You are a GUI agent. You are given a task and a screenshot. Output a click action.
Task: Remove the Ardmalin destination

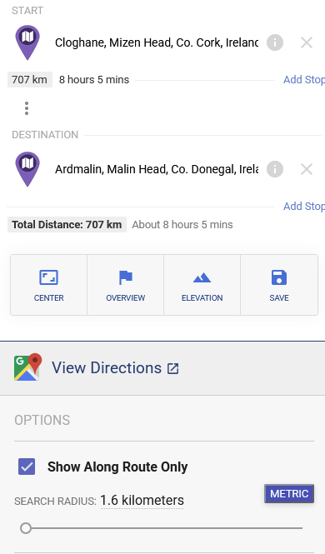point(307,169)
